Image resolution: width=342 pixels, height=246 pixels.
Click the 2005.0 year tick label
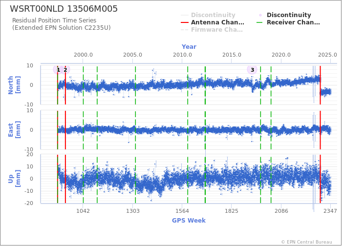132,55
